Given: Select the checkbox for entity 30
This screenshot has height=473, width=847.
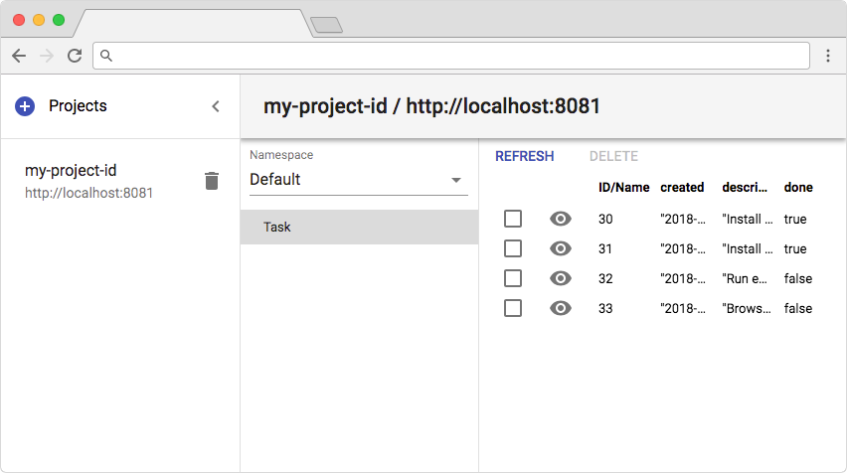Looking at the screenshot, I should coord(513,219).
